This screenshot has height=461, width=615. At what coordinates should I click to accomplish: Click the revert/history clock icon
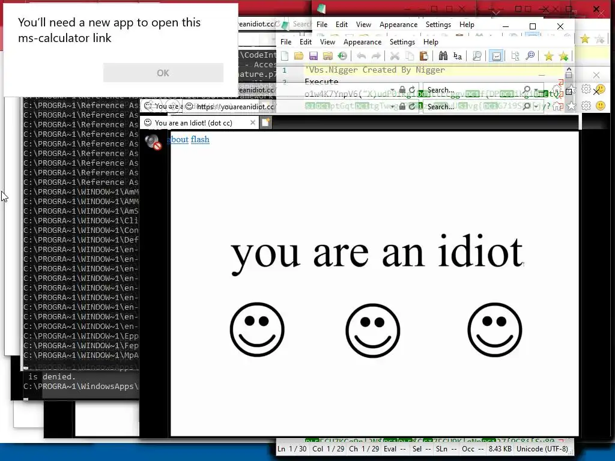(342, 56)
